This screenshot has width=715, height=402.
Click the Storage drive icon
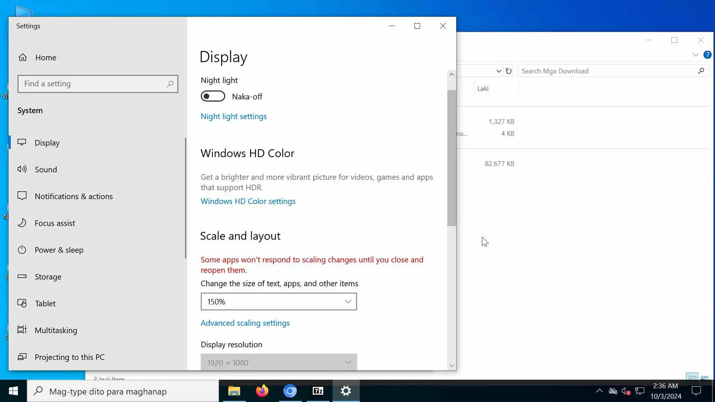pyautogui.click(x=22, y=277)
